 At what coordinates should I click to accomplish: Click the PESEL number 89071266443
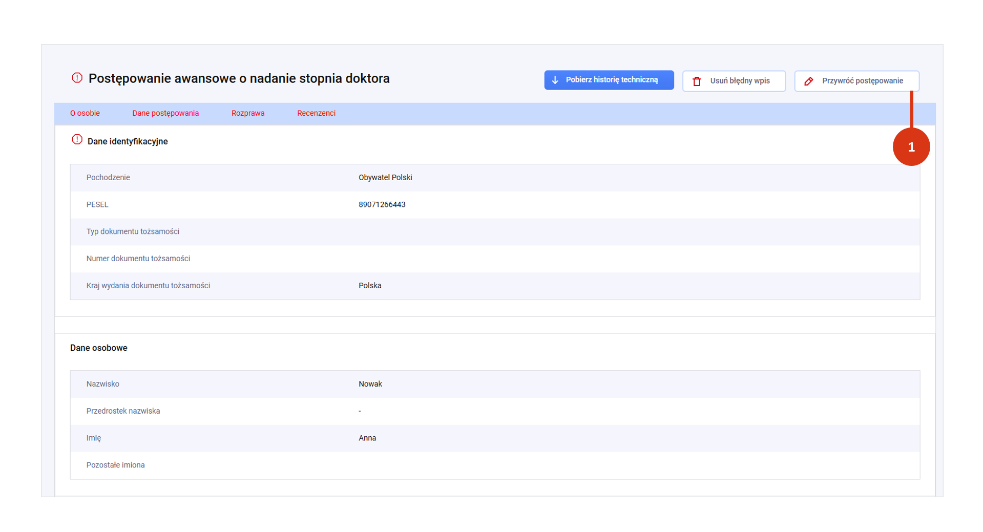point(382,205)
